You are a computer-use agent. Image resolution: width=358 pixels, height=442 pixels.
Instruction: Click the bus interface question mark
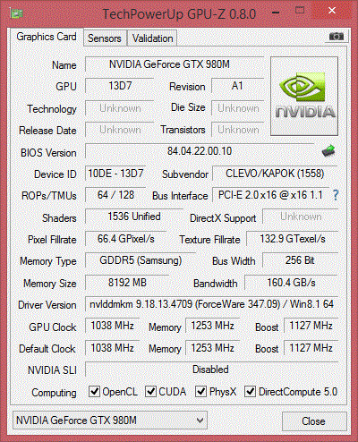336,195
